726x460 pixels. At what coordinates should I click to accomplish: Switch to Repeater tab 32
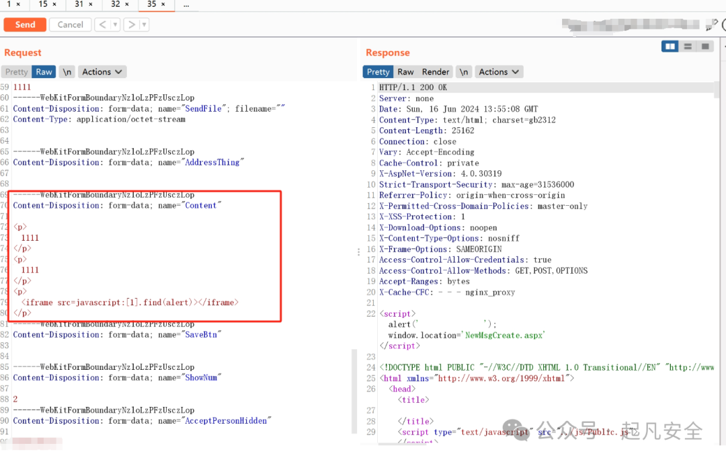[x=116, y=4]
